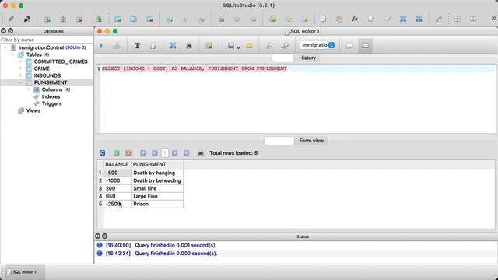Expand the COMMITTED_CRIMES table node
This screenshot has width=498, height=280.
[21, 61]
